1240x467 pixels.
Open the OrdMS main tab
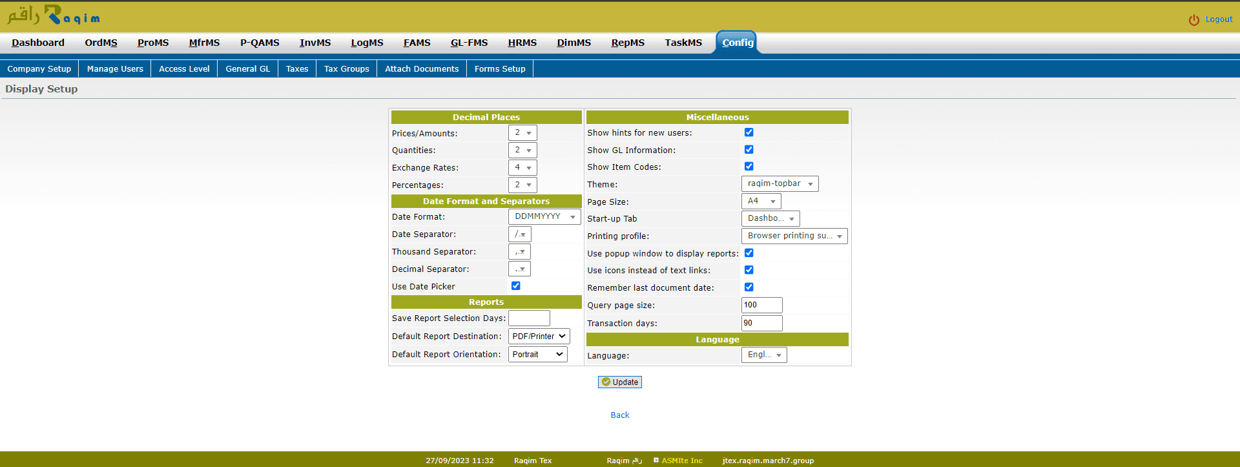101,43
